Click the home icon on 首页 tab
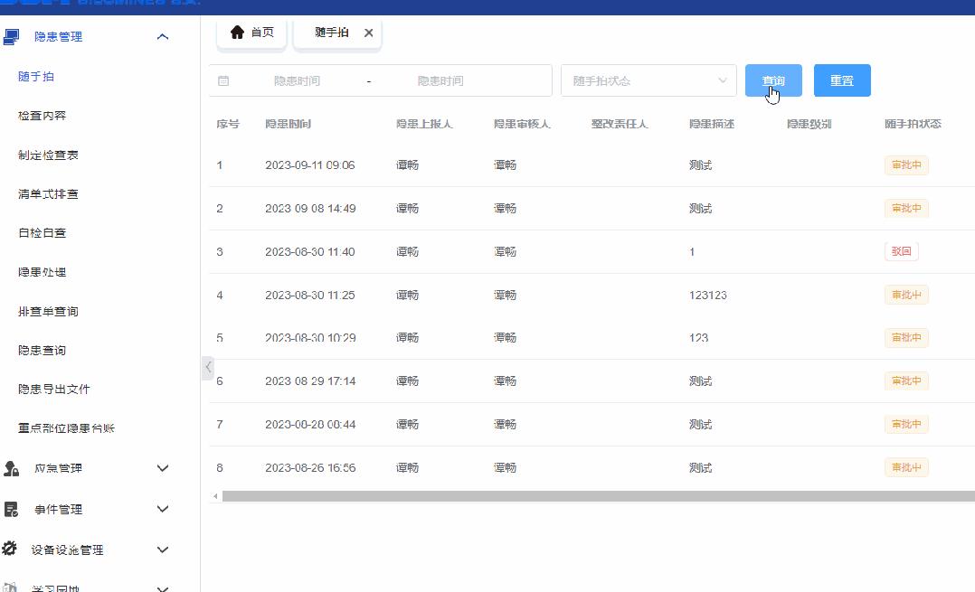 click(239, 31)
